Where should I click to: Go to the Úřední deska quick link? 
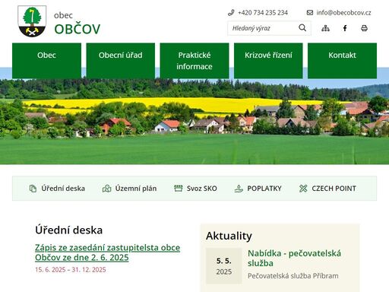[63, 189]
